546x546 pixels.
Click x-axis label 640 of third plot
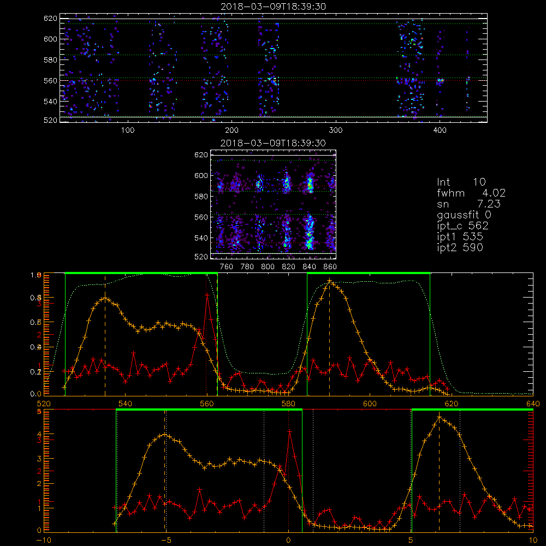[x=533, y=403]
